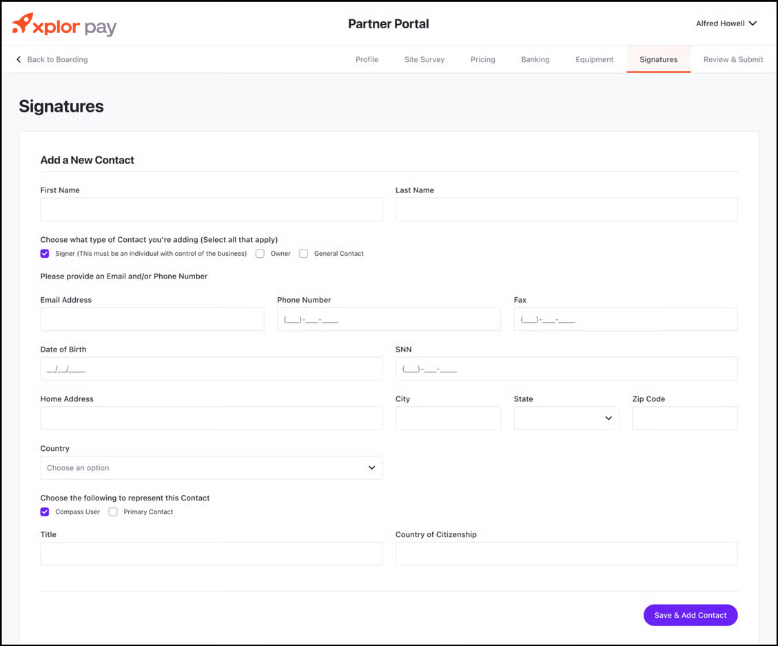Screen dimensions: 778x646
Task: Click the Xplor Pay rocket logo
Action: tap(23, 24)
